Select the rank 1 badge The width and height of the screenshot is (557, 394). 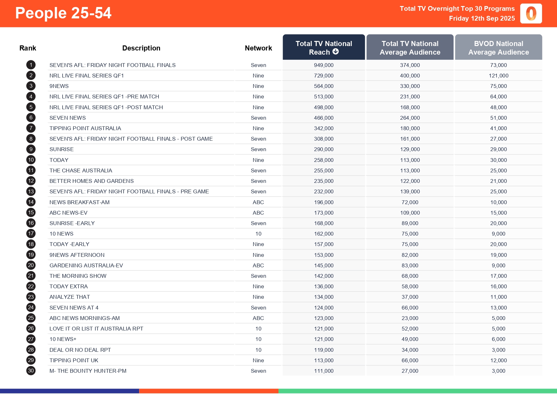point(31,65)
